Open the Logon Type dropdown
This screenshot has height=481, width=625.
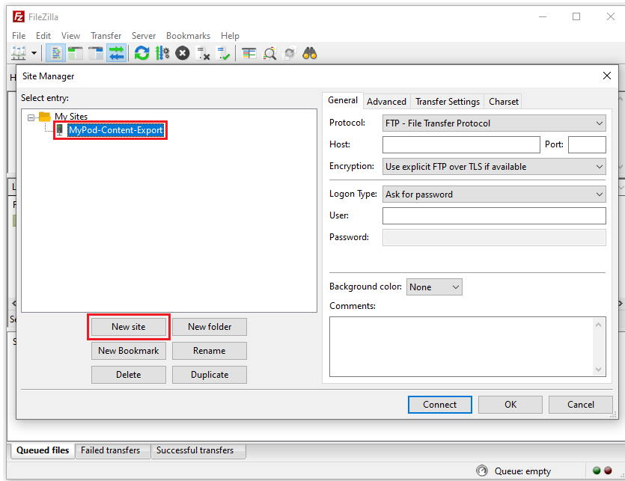tap(494, 194)
